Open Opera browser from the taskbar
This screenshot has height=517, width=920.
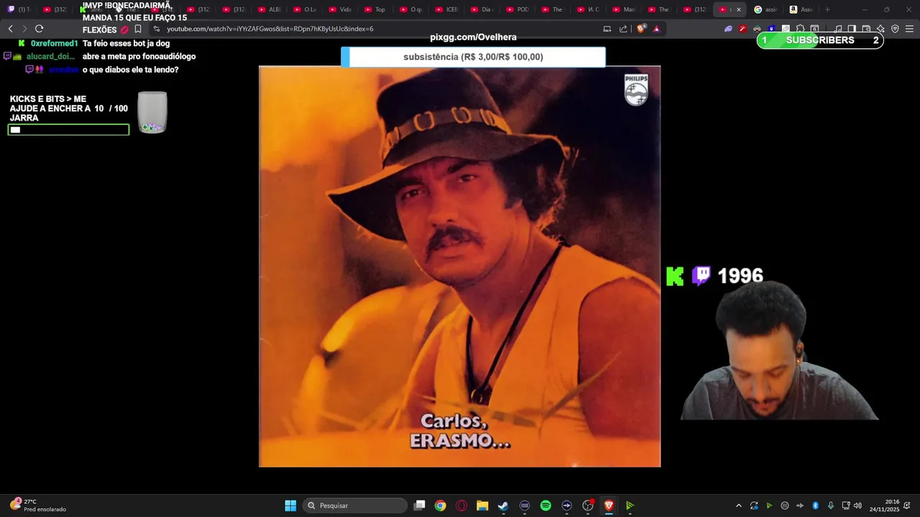(x=461, y=506)
